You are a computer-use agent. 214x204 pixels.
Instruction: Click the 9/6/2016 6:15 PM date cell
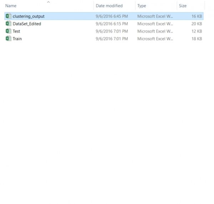coord(112,24)
